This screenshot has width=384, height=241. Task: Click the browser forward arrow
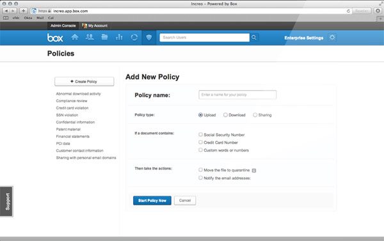[13, 11]
